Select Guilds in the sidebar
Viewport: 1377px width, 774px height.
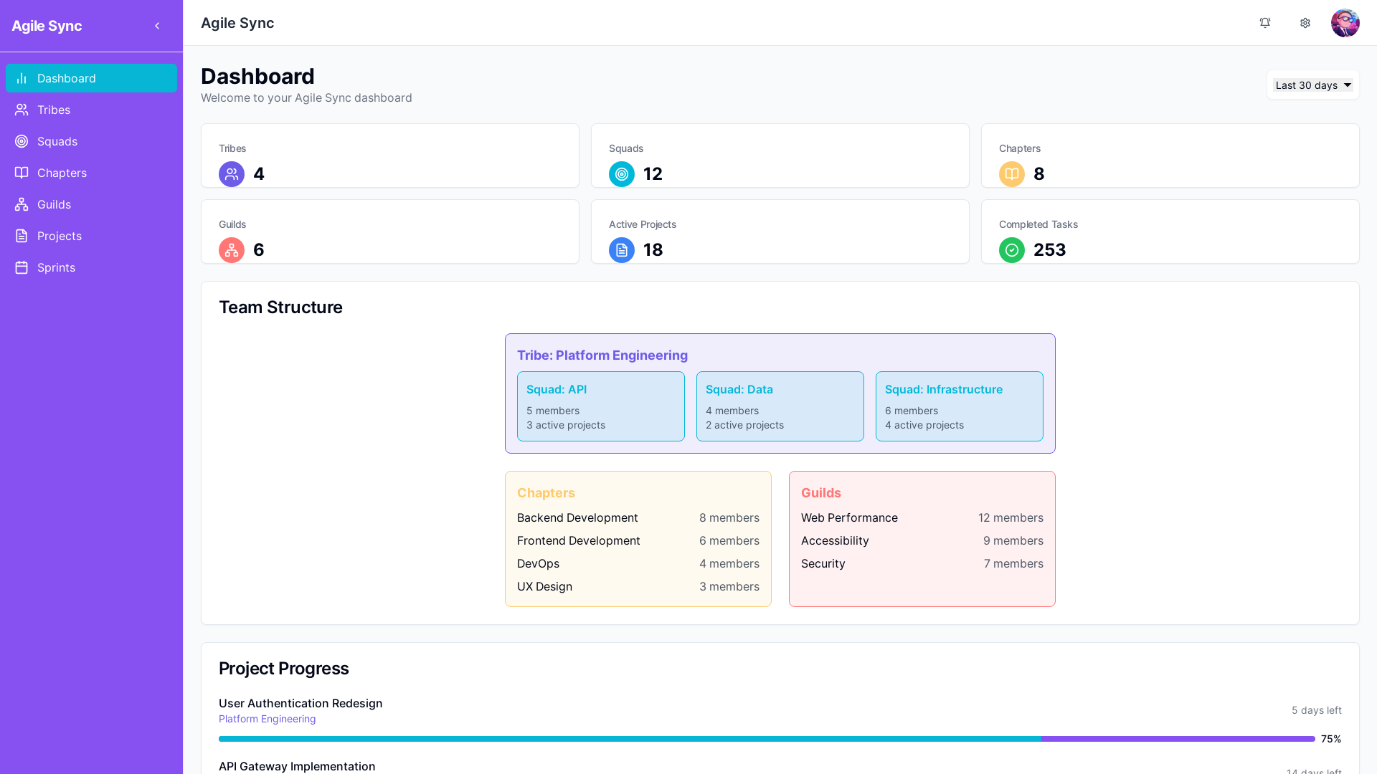coord(91,204)
